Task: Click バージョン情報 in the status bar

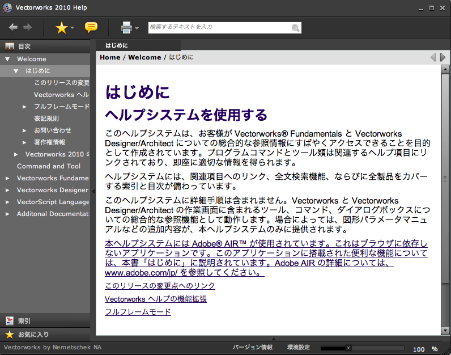Action: pos(253,347)
